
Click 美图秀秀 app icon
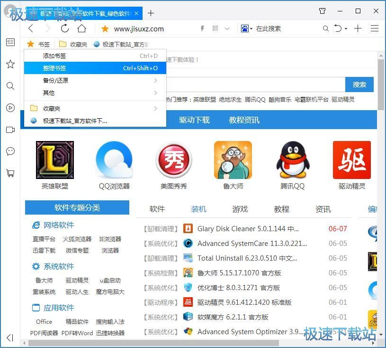tap(174, 160)
